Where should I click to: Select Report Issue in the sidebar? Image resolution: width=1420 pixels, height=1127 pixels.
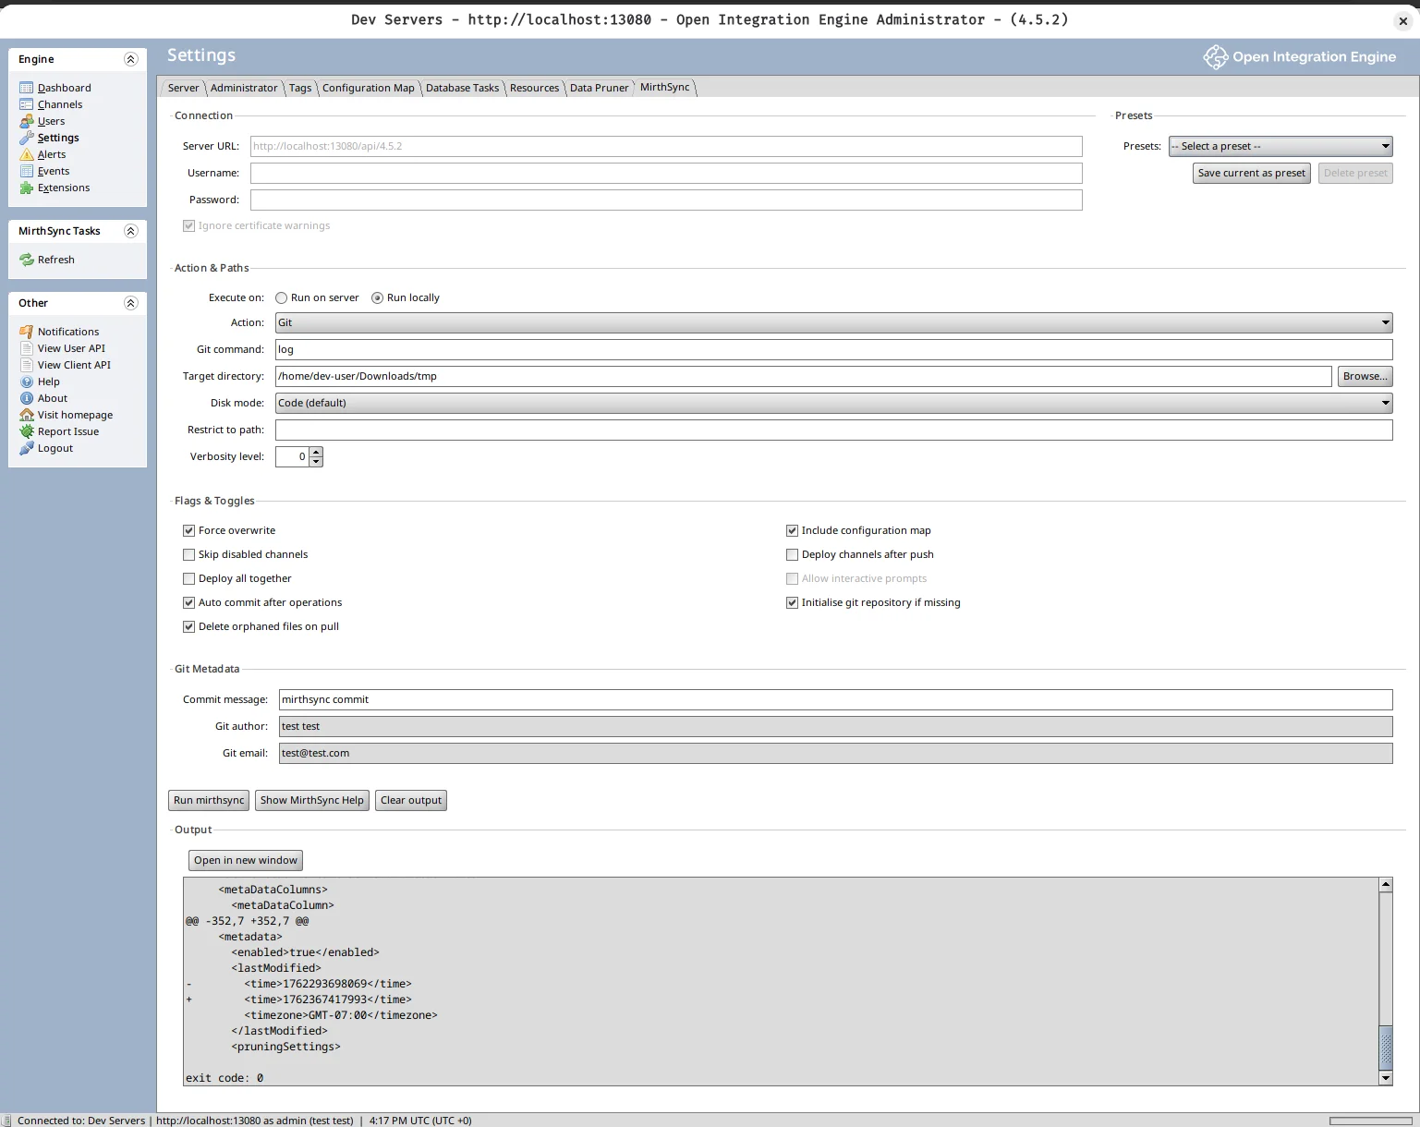[x=67, y=431]
